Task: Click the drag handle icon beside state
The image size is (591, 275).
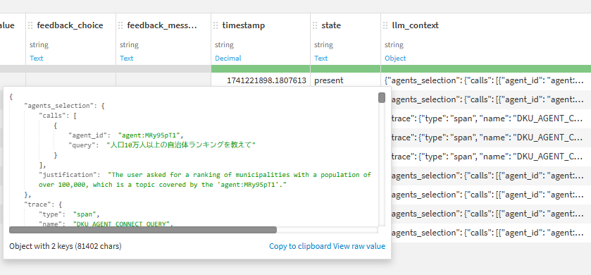Action: click(x=315, y=25)
